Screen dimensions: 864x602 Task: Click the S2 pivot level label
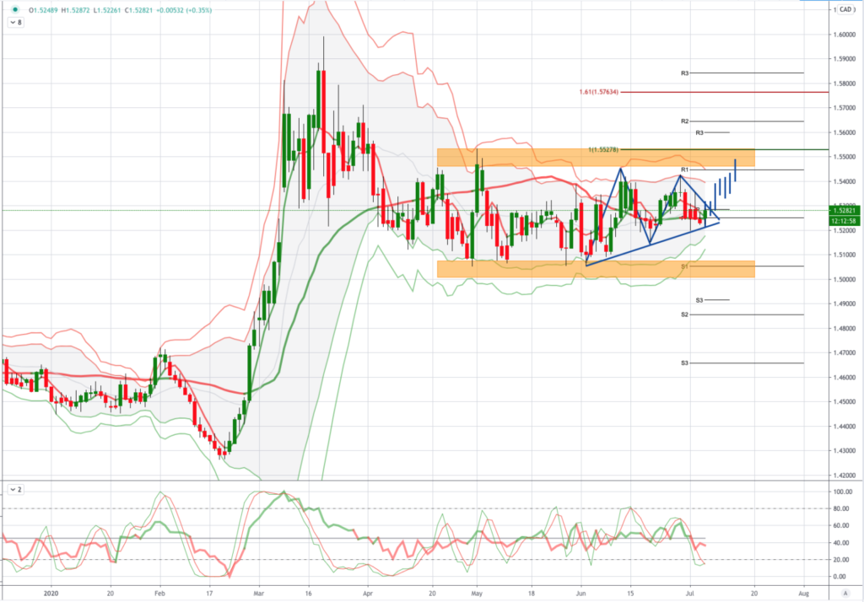pos(685,314)
